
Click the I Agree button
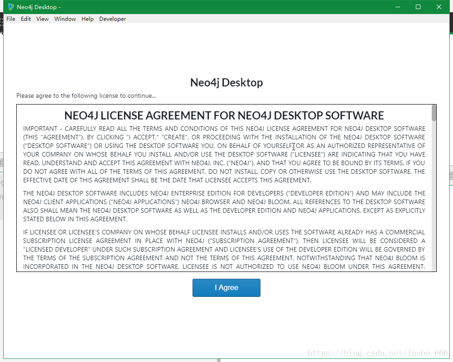click(226, 287)
